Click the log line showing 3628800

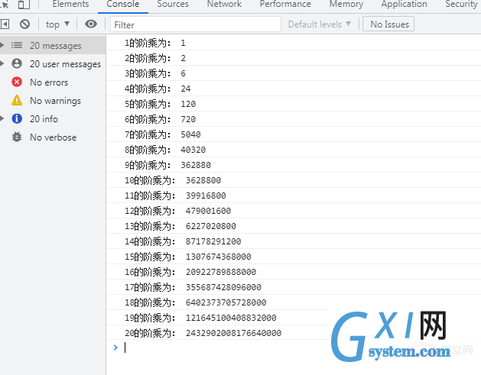294,180
